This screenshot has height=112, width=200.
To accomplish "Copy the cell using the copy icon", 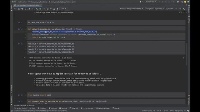I will click(22, 9).
